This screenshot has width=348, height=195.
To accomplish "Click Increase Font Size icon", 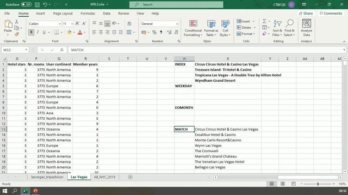I will (x=77, y=23).
